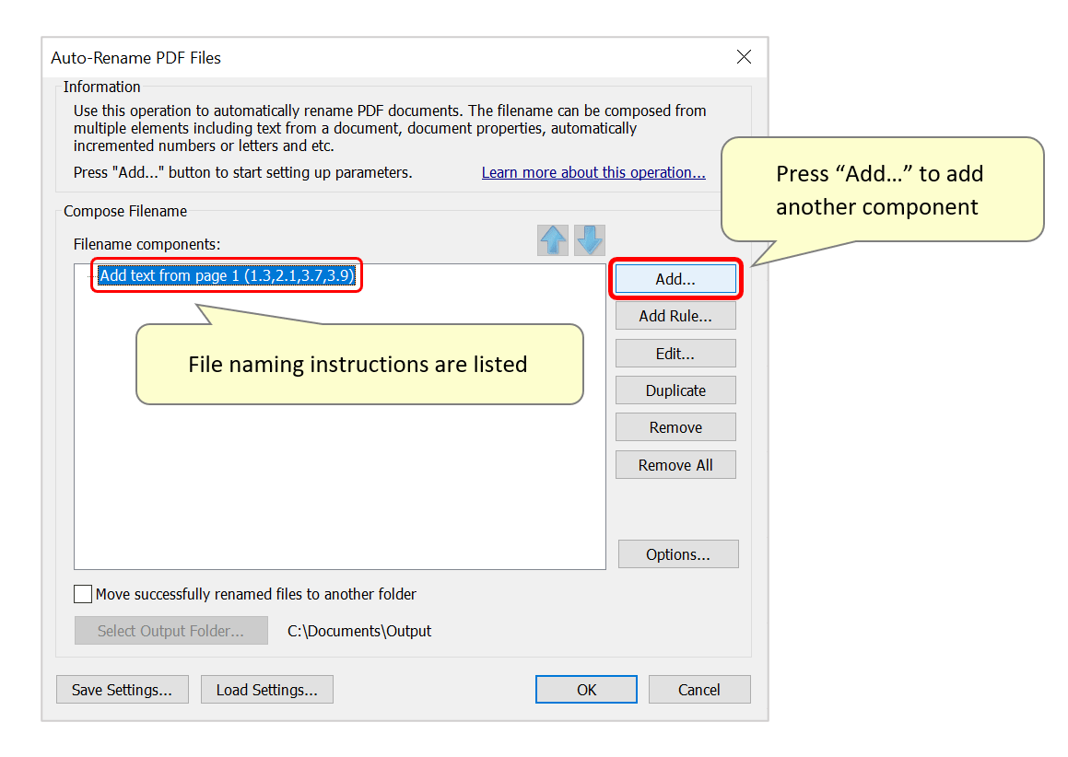
Task: Click the blue down arrow icon
Action: pyautogui.click(x=589, y=240)
